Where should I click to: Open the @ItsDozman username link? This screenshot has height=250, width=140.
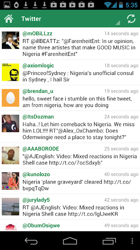[38, 117]
